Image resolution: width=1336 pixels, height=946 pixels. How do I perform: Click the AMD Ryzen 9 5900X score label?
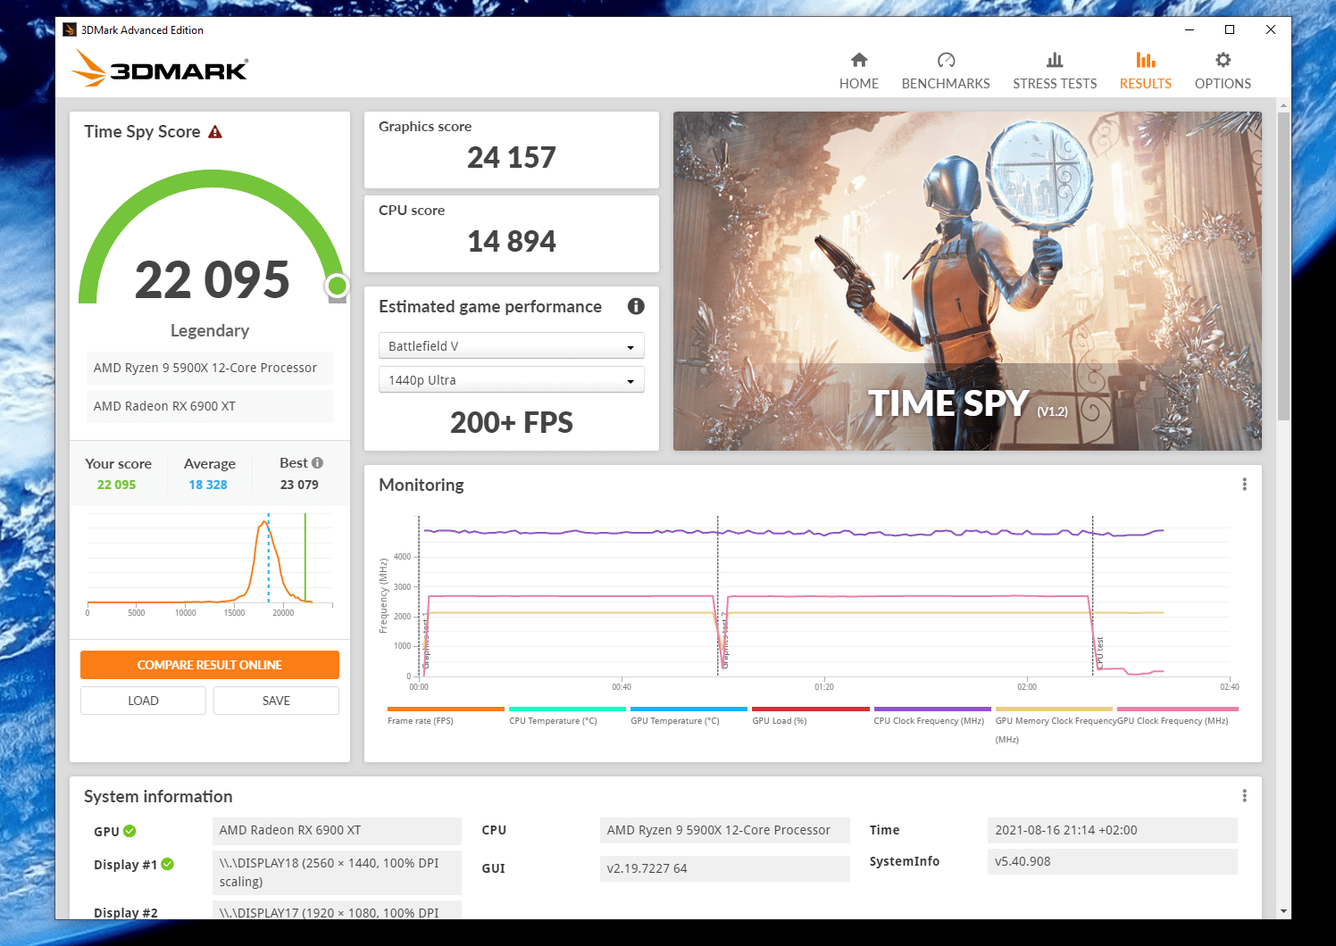click(x=210, y=368)
